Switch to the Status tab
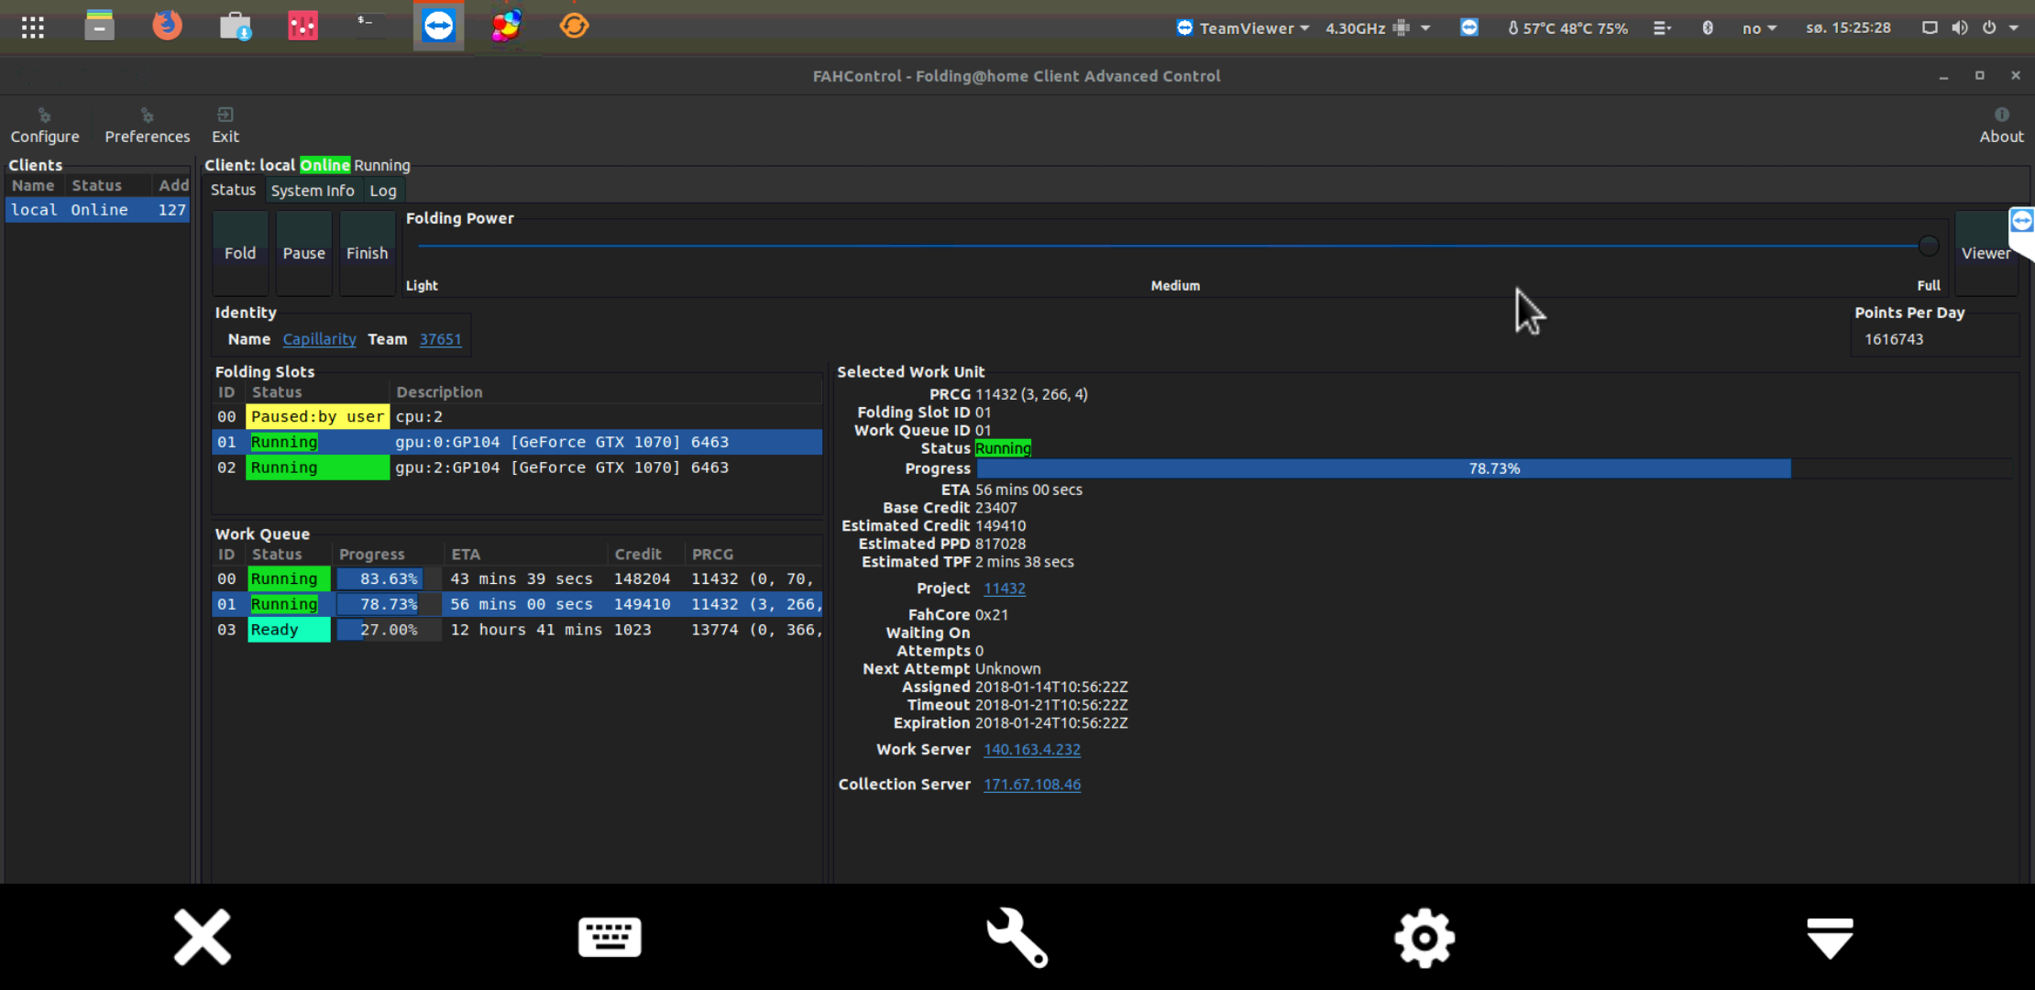2035x990 pixels. [x=233, y=190]
